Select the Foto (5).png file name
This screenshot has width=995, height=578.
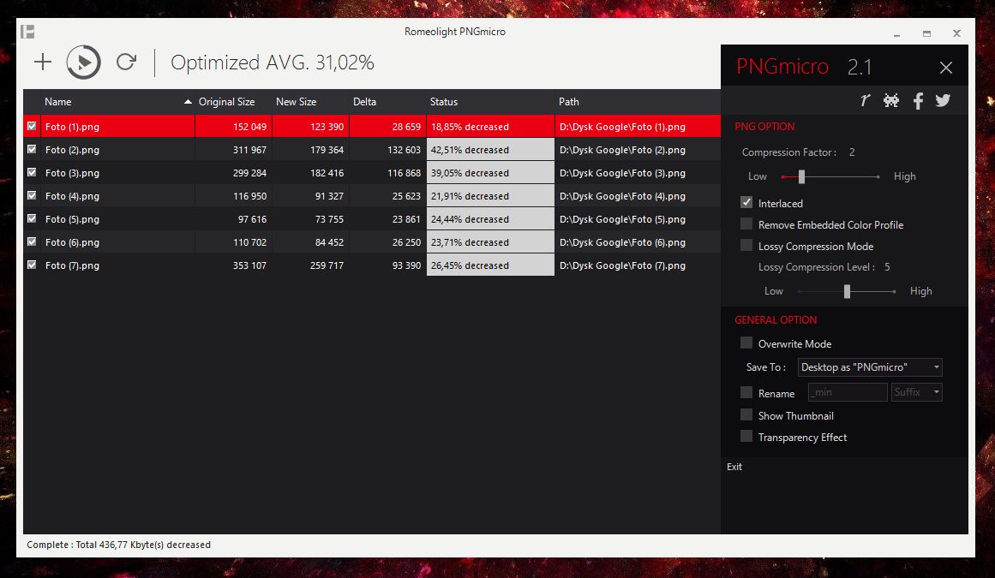[72, 219]
